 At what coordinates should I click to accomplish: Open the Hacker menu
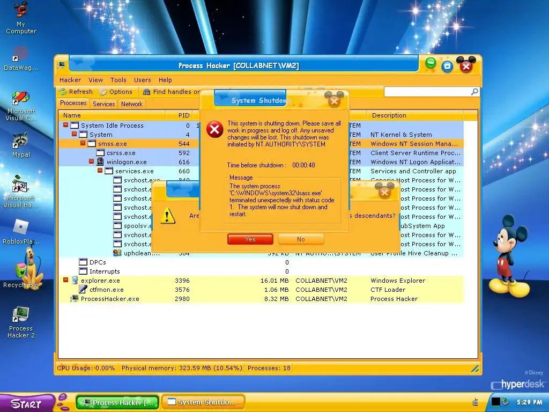pos(70,80)
